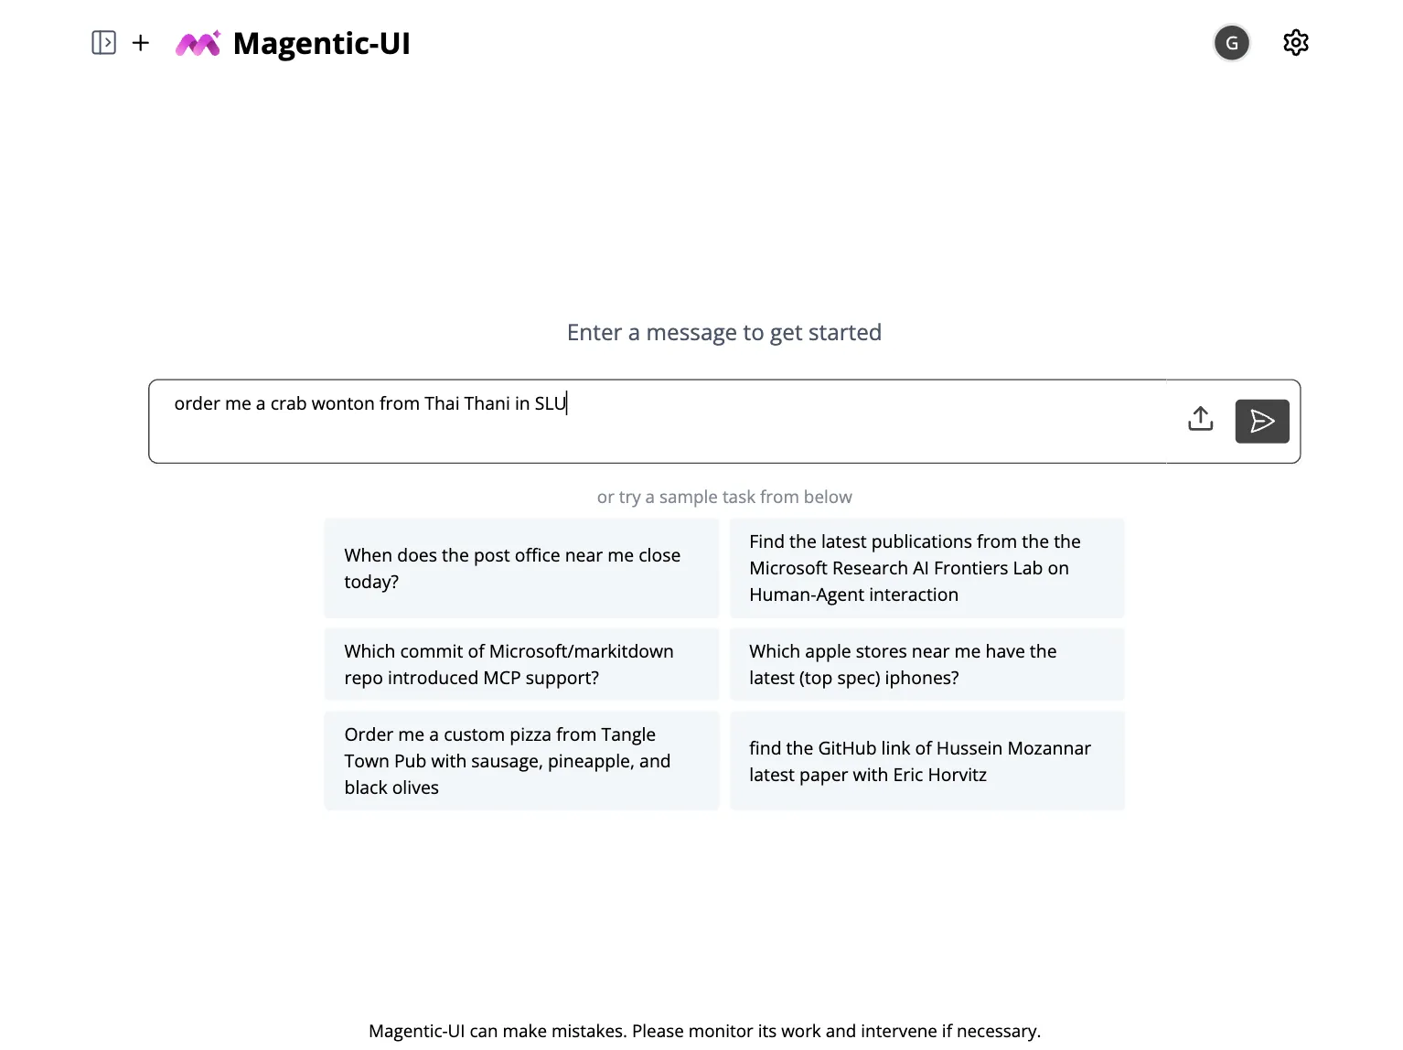Open the G user profile avatar

(1231, 43)
